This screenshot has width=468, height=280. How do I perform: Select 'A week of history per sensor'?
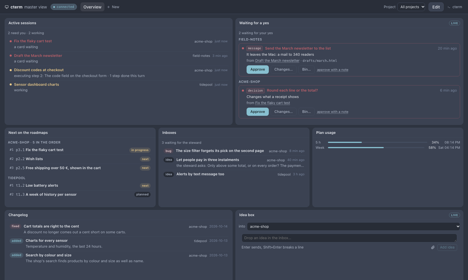(80, 195)
